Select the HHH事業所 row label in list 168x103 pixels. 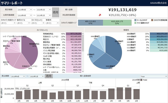(x=131, y=45)
